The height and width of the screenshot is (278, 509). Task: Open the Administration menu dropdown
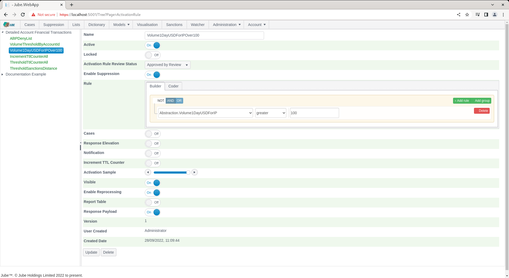226,25
